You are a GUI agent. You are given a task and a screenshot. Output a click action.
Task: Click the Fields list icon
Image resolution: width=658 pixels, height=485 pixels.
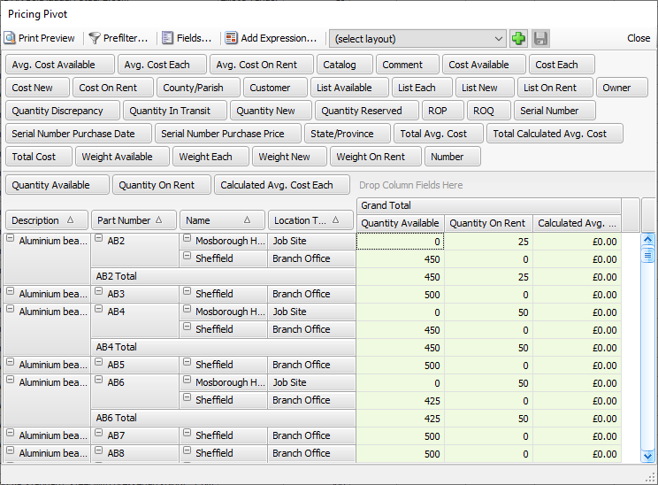point(167,38)
